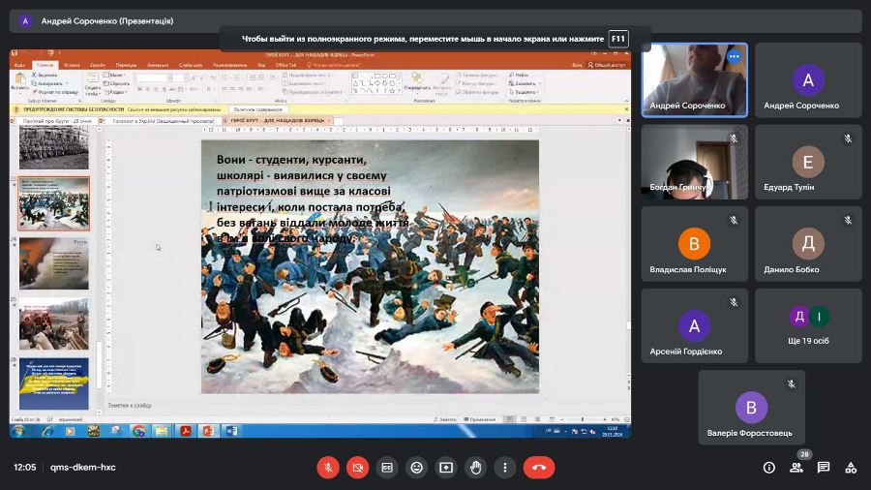
Task: Click the Chrome icon in the Windows taskbar
Action: (138, 431)
